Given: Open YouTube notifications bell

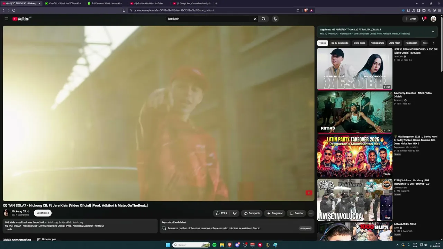Looking at the screenshot, I should point(424,19).
